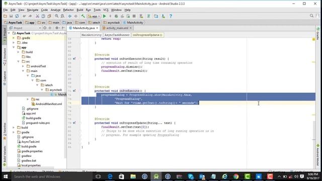Viewport: 322px width, 181px height.
Task: Toggle the Structure tool window side tab
Action: pos(5,57)
